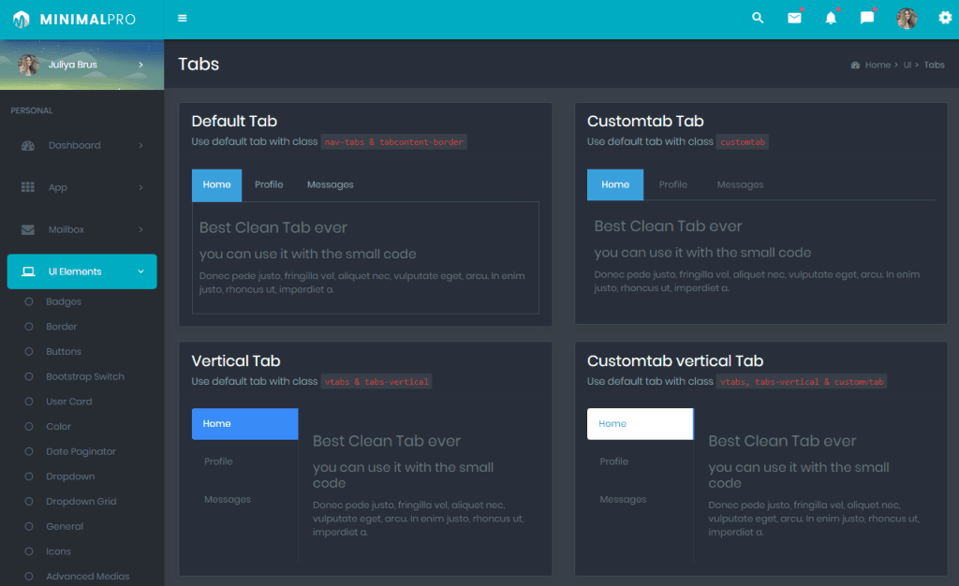Click the Dashboard gauge icon
959x586 pixels.
(28, 145)
